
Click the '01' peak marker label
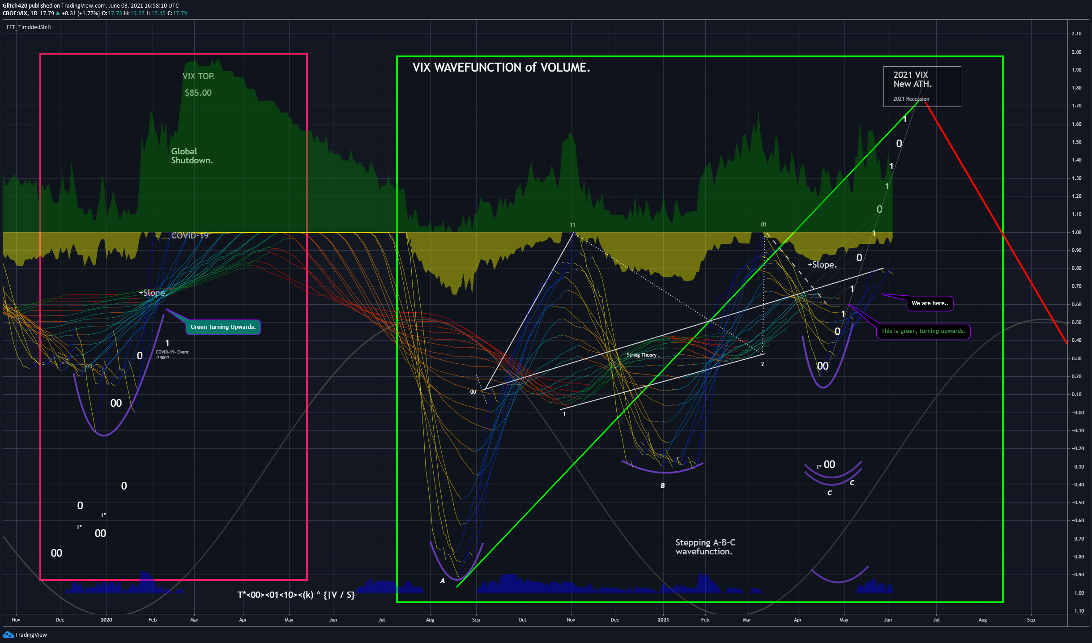tap(764, 225)
